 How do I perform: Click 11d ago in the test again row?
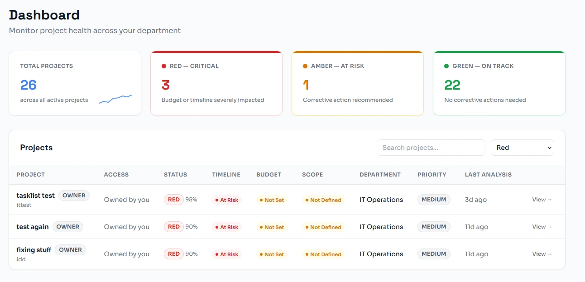click(477, 227)
